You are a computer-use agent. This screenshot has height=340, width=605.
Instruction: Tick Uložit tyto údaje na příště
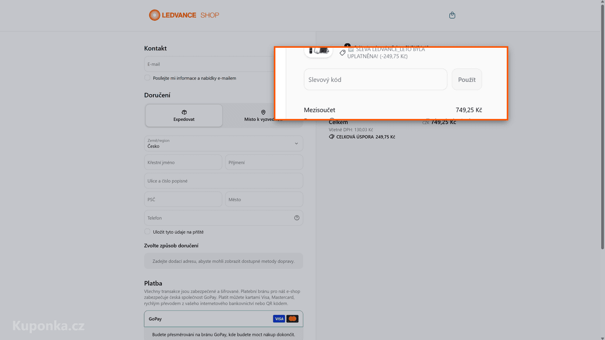click(147, 232)
